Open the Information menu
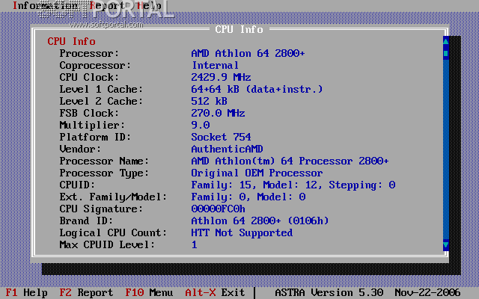The width and height of the screenshot is (479, 299). coord(45,5)
